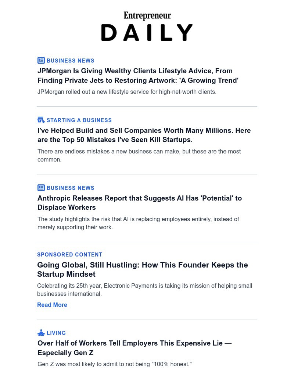Screen dimensions: 294x368
Task: Open the Workers Tell Employers Expensive Lie headline
Action: [135, 348]
